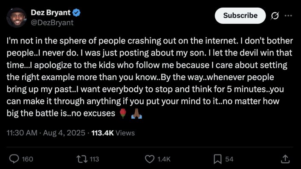Viewport: 301px width, 169px height.
Task: Open the three-dot more options menu
Action: tap(288, 16)
